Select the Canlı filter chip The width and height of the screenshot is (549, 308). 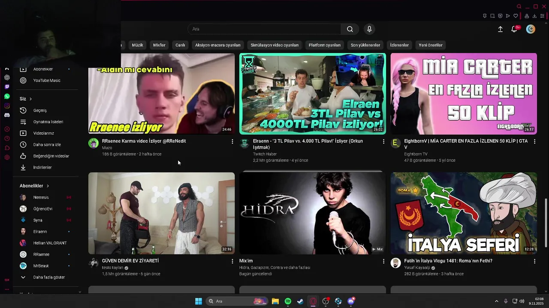coord(180,45)
